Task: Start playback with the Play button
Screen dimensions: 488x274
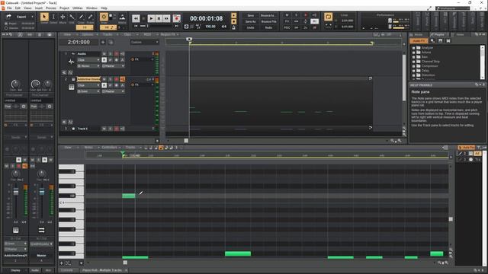Action: point(151,18)
